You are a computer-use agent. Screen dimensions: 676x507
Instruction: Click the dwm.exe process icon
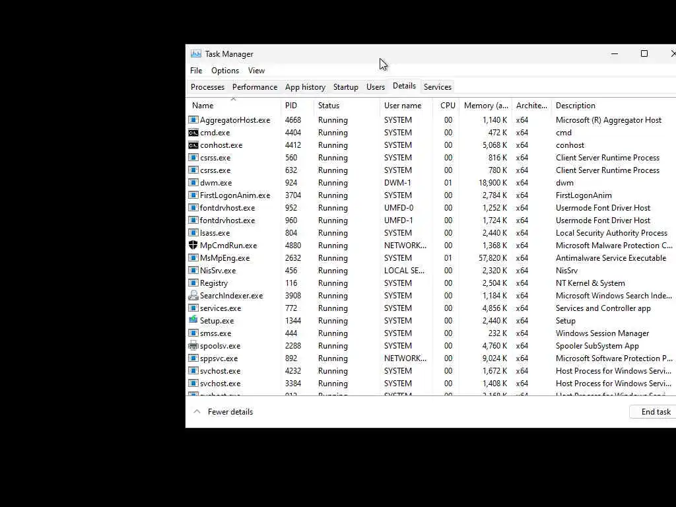pyautogui.click(x=193, y=182)
